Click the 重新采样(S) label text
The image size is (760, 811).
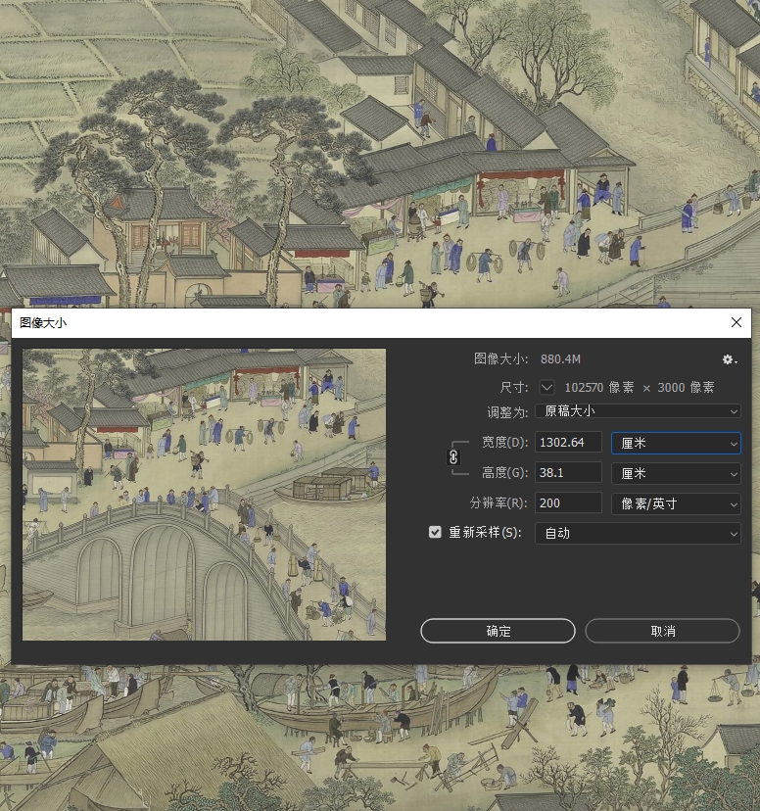point(485,532)
